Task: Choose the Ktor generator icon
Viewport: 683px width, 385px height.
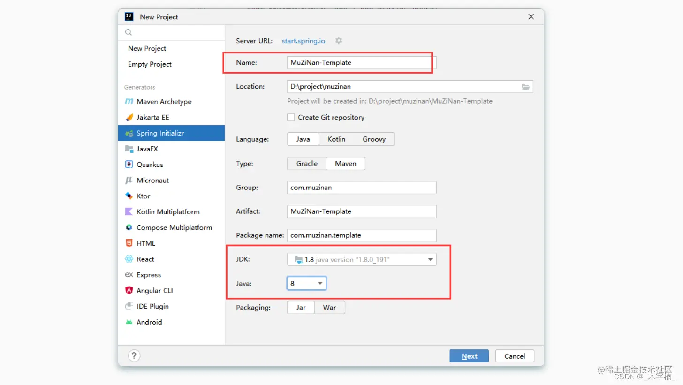Action: (x=129, y=196)
